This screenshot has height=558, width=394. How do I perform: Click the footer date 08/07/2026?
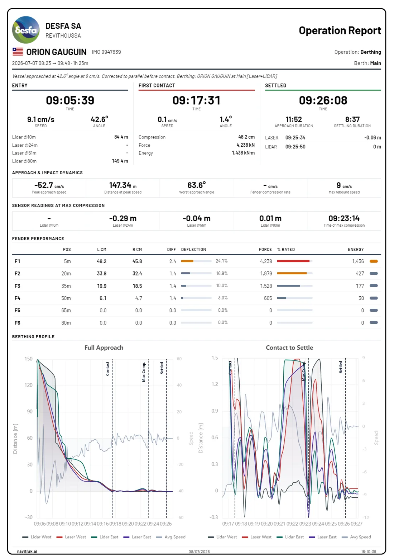[199, 552]
